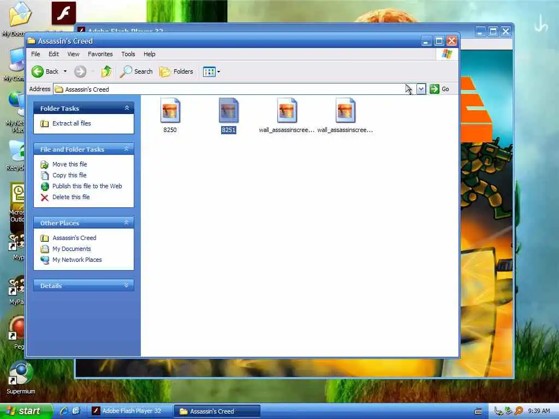Click the Move this file icon
The height and width of the screenshot is (419, 559).
tap(45, 165)
